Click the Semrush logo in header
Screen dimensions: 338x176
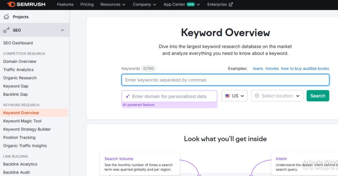(26, 4)
